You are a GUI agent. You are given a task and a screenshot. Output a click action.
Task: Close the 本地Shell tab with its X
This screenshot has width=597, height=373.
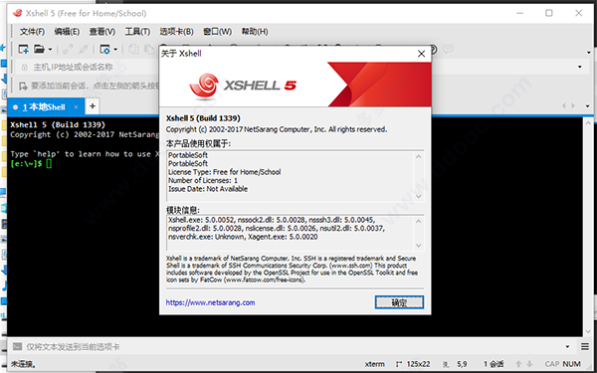[76, 107]
